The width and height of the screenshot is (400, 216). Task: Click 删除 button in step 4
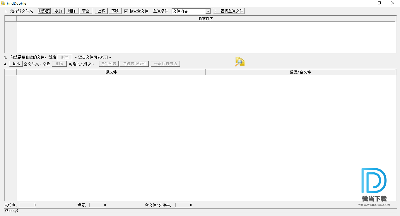point(59,64)
